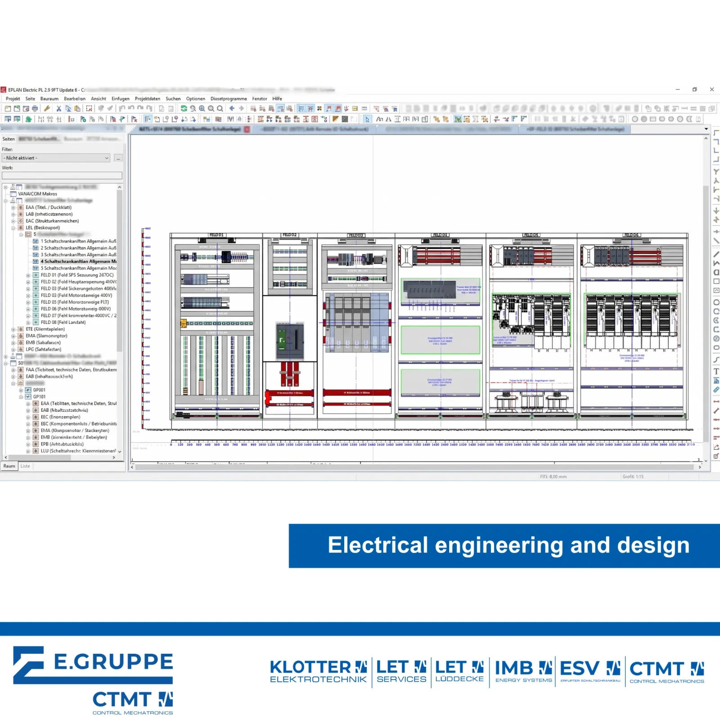The width and height of the screenshot is (720, 720).
Task: Click the paste clipboard icon
Action: click(x=77, y=108)
